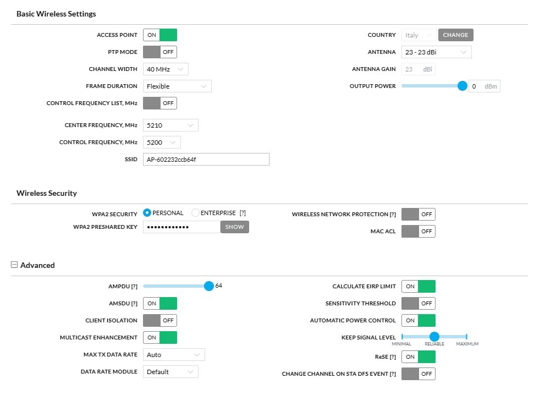Enable PTP Mode toggle
The height and width of the screenshot is (395, 534).
point(160,52)
